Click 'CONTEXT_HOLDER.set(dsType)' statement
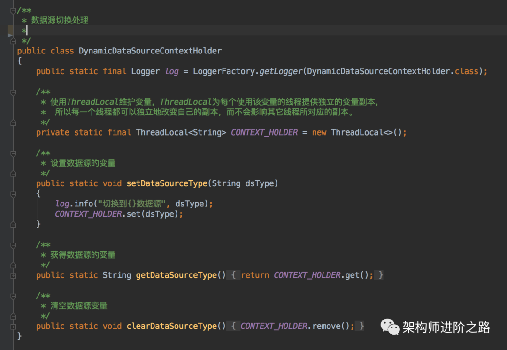The image size is (507, 350). coord(117,214)
